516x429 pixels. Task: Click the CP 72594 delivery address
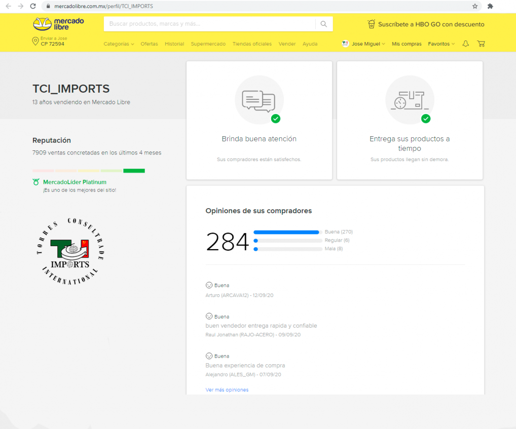point(53,44)
